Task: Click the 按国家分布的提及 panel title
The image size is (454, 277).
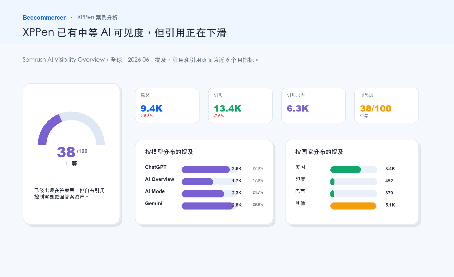Action: tap(319, 152)
